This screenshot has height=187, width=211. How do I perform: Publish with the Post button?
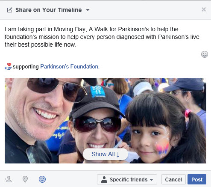[x=197, y=179]
